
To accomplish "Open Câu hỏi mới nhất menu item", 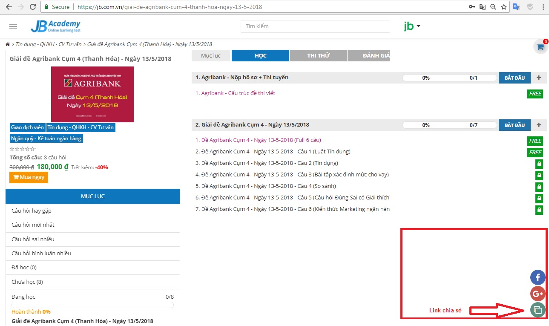I will pyautogui.click(x=93, y=225).
